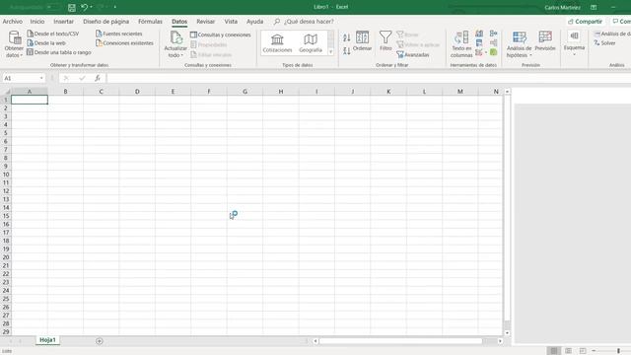This screenshot has width=631, height=355.
Task: Switch to Page Break Preview view
Action: [x=583, y=351]
